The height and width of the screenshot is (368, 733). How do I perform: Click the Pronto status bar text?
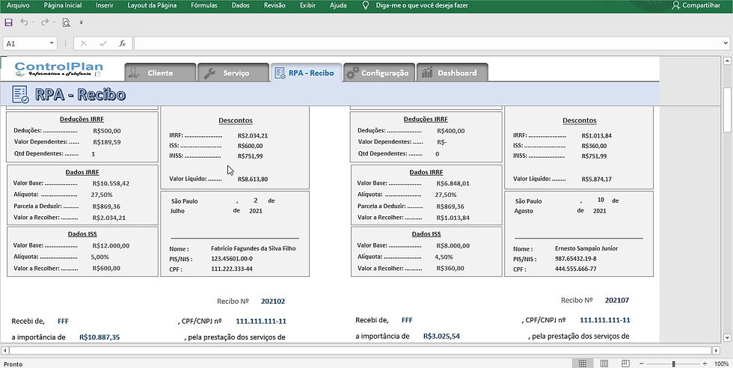[13, 364]
